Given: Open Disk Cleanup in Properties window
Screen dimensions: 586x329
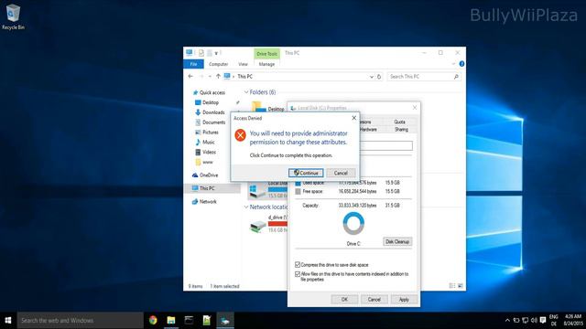Looking at the screenshot, I should (x=397, y=241).
